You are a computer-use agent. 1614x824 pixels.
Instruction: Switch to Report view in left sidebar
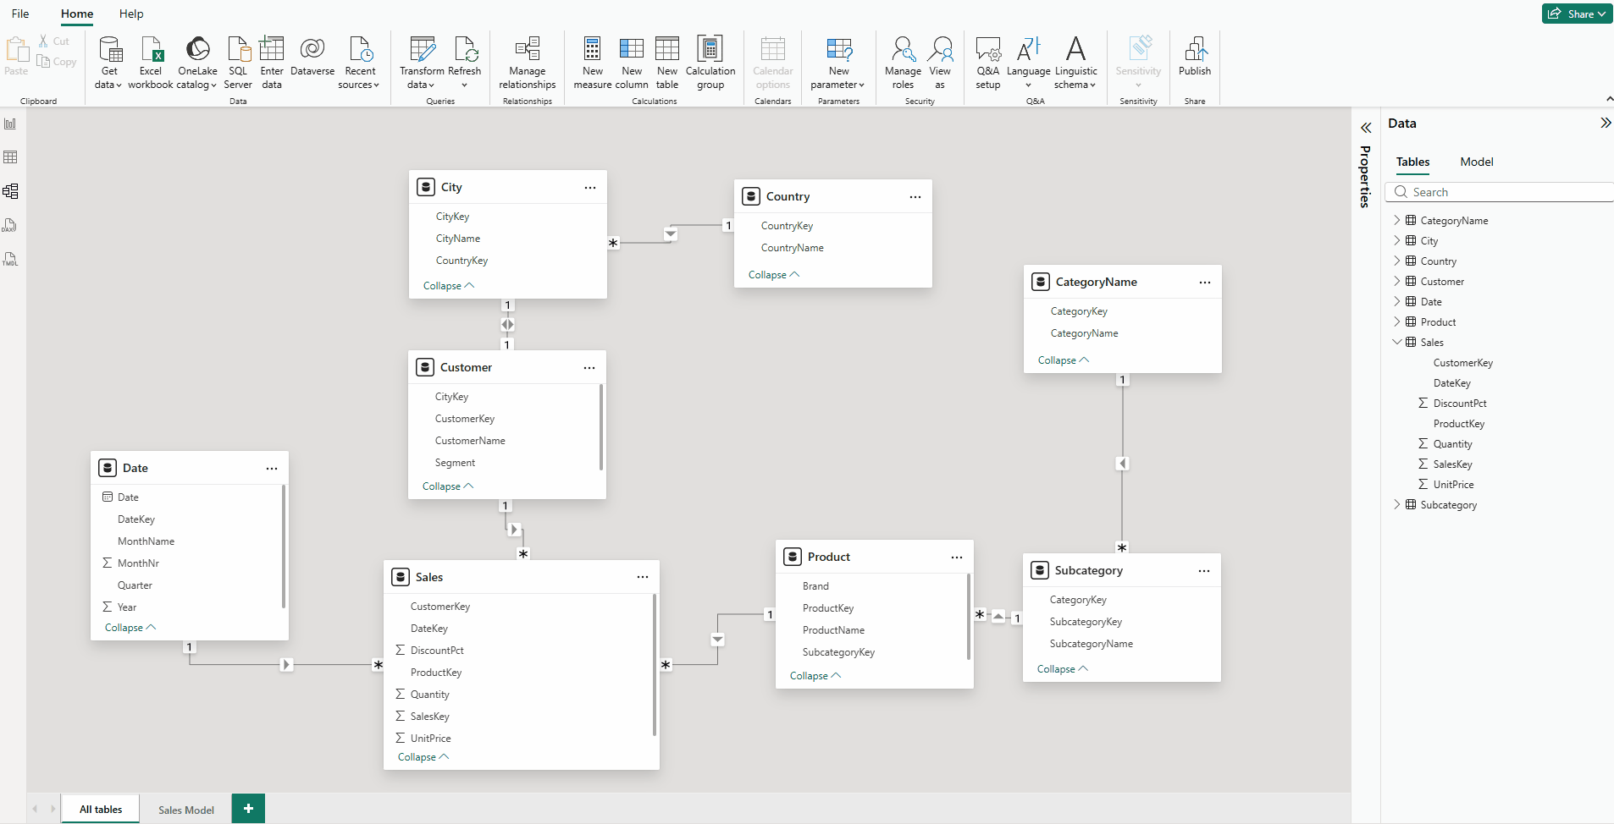[11, 124]
